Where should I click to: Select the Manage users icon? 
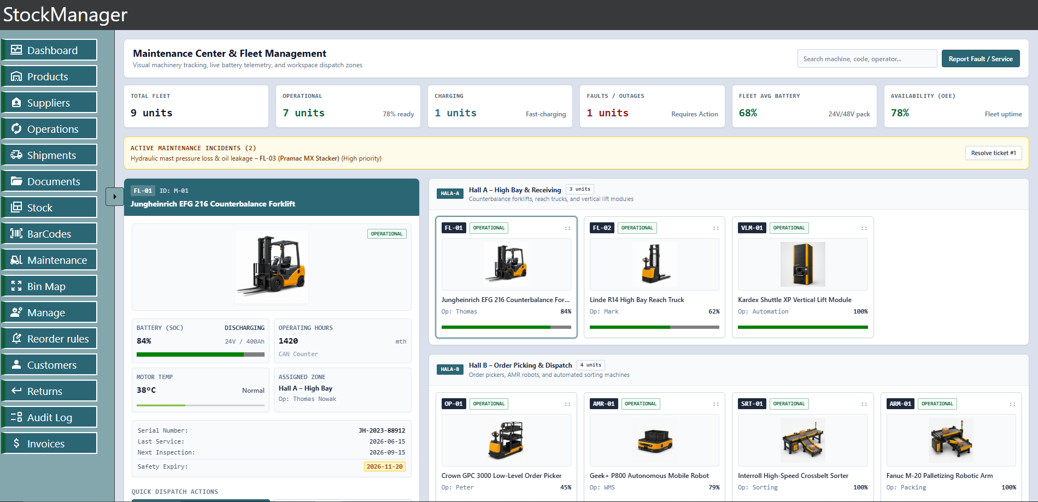[x=16, y=312]
